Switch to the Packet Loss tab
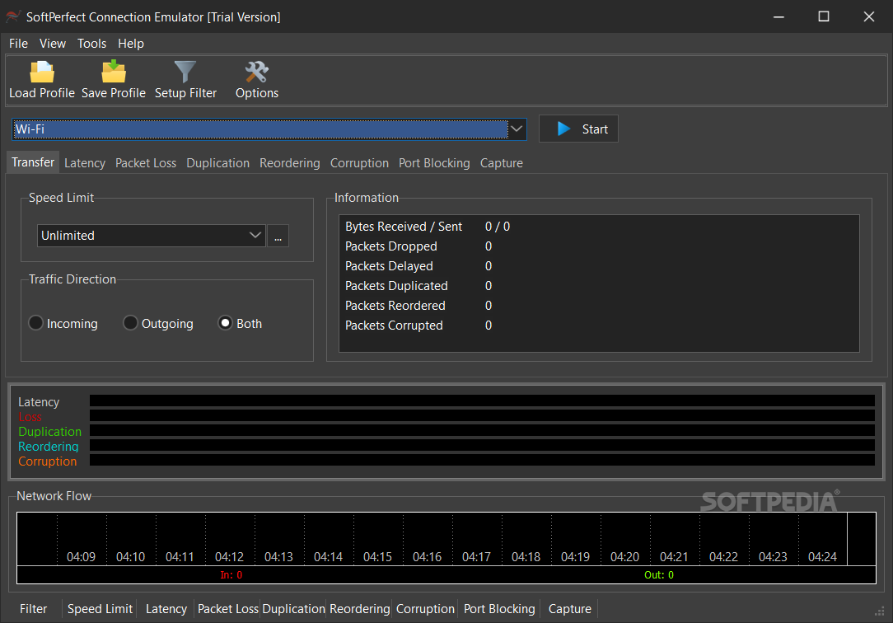 (146, 163)
